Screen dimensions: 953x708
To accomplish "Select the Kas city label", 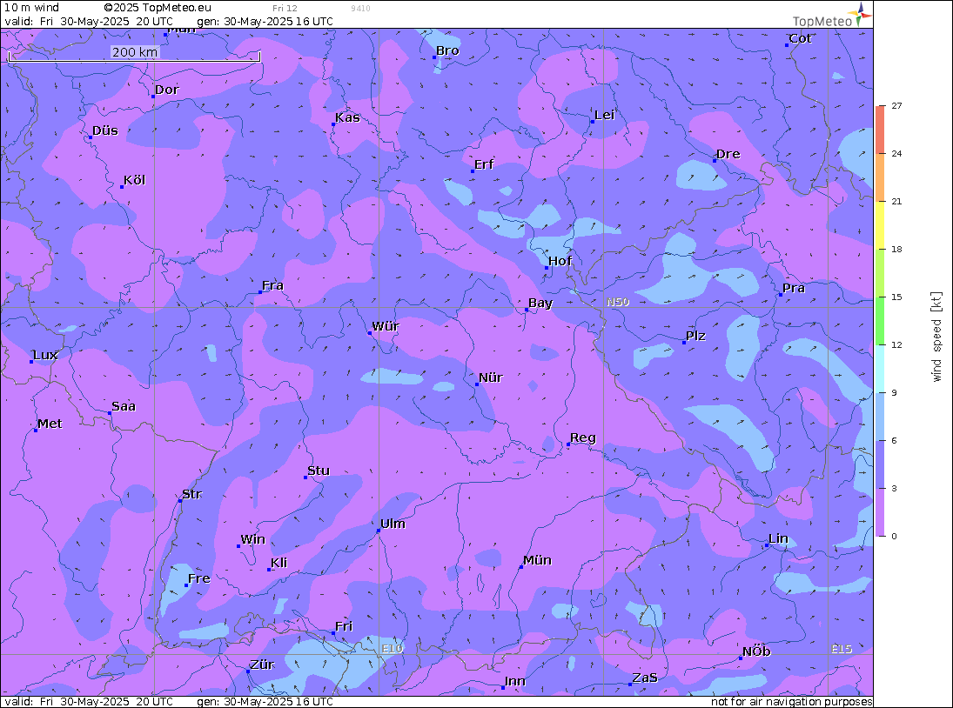I will [347, 117].
